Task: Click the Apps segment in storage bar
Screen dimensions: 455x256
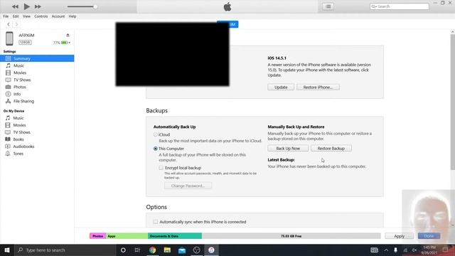Action: [x=127, y=236]
